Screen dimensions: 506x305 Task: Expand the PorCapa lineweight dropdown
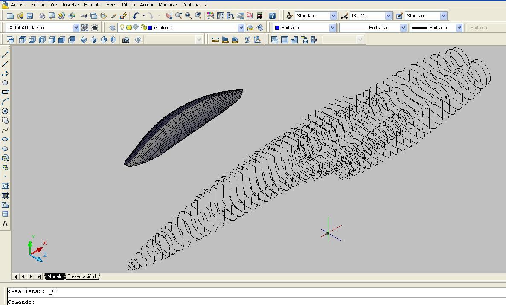pyautogui.click(x=459, y=28)
